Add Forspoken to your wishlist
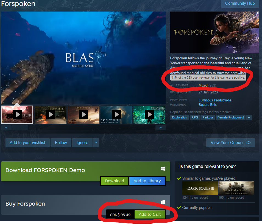The width and height of the screenshot is (262, 224). point(27,143)
